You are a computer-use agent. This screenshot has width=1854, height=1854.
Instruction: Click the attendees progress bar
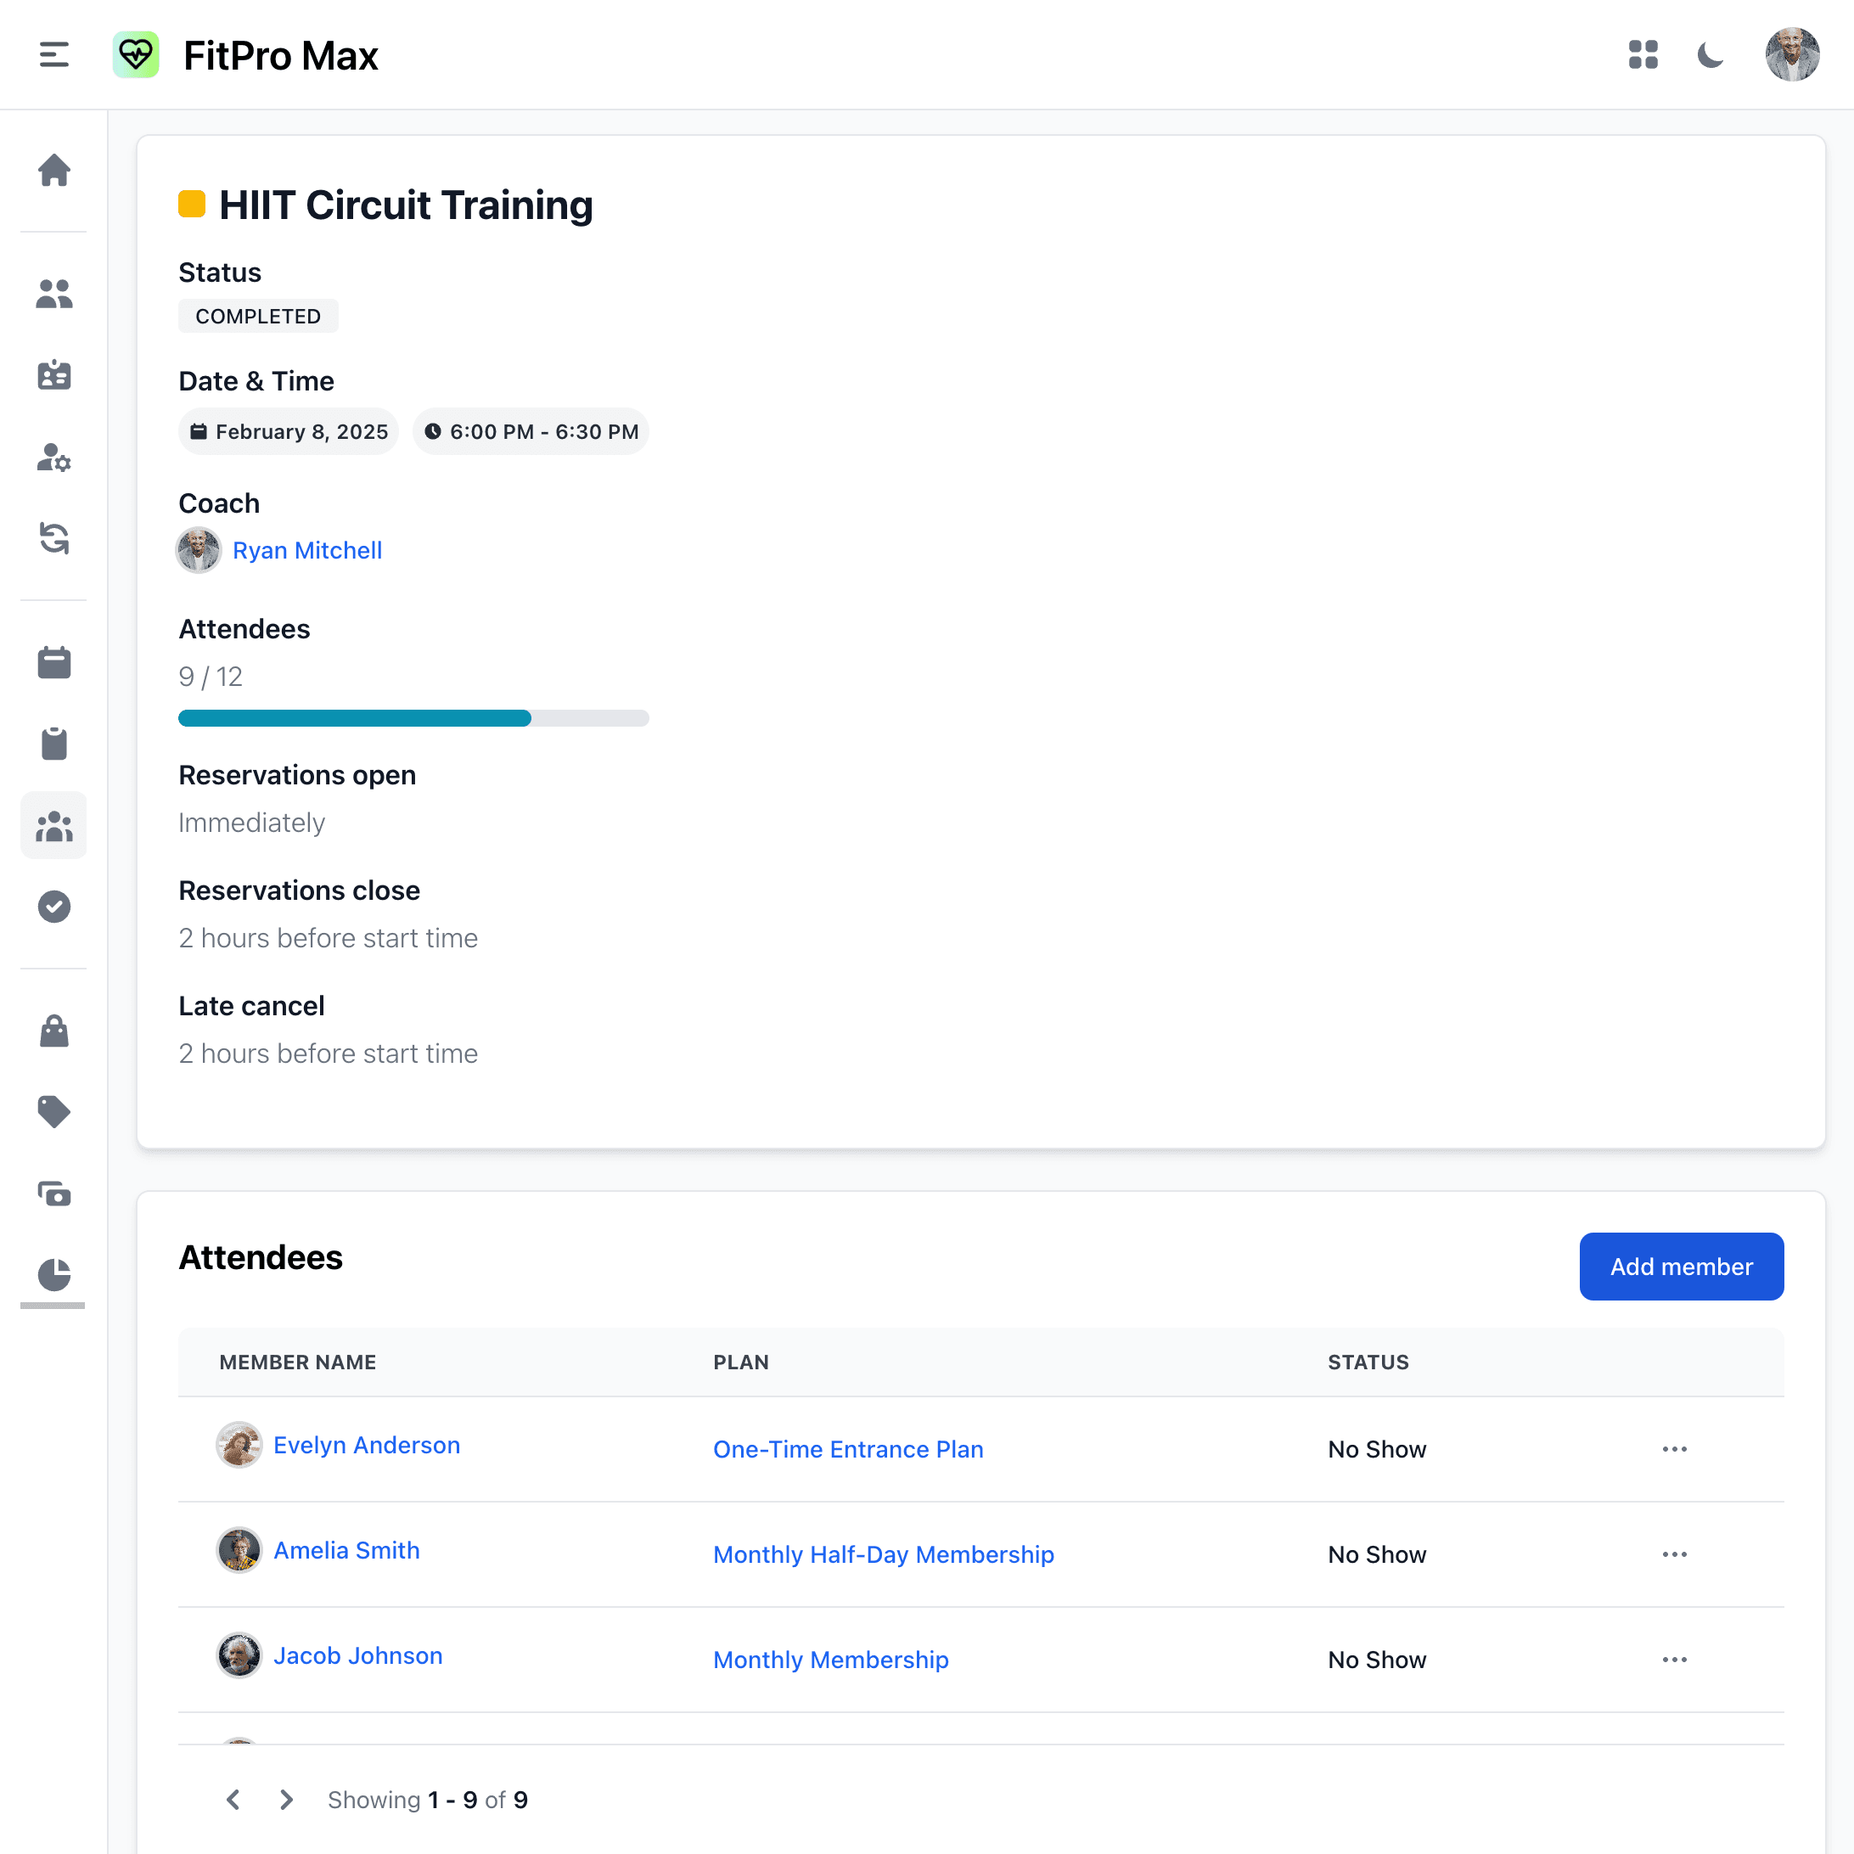[413, 718]
